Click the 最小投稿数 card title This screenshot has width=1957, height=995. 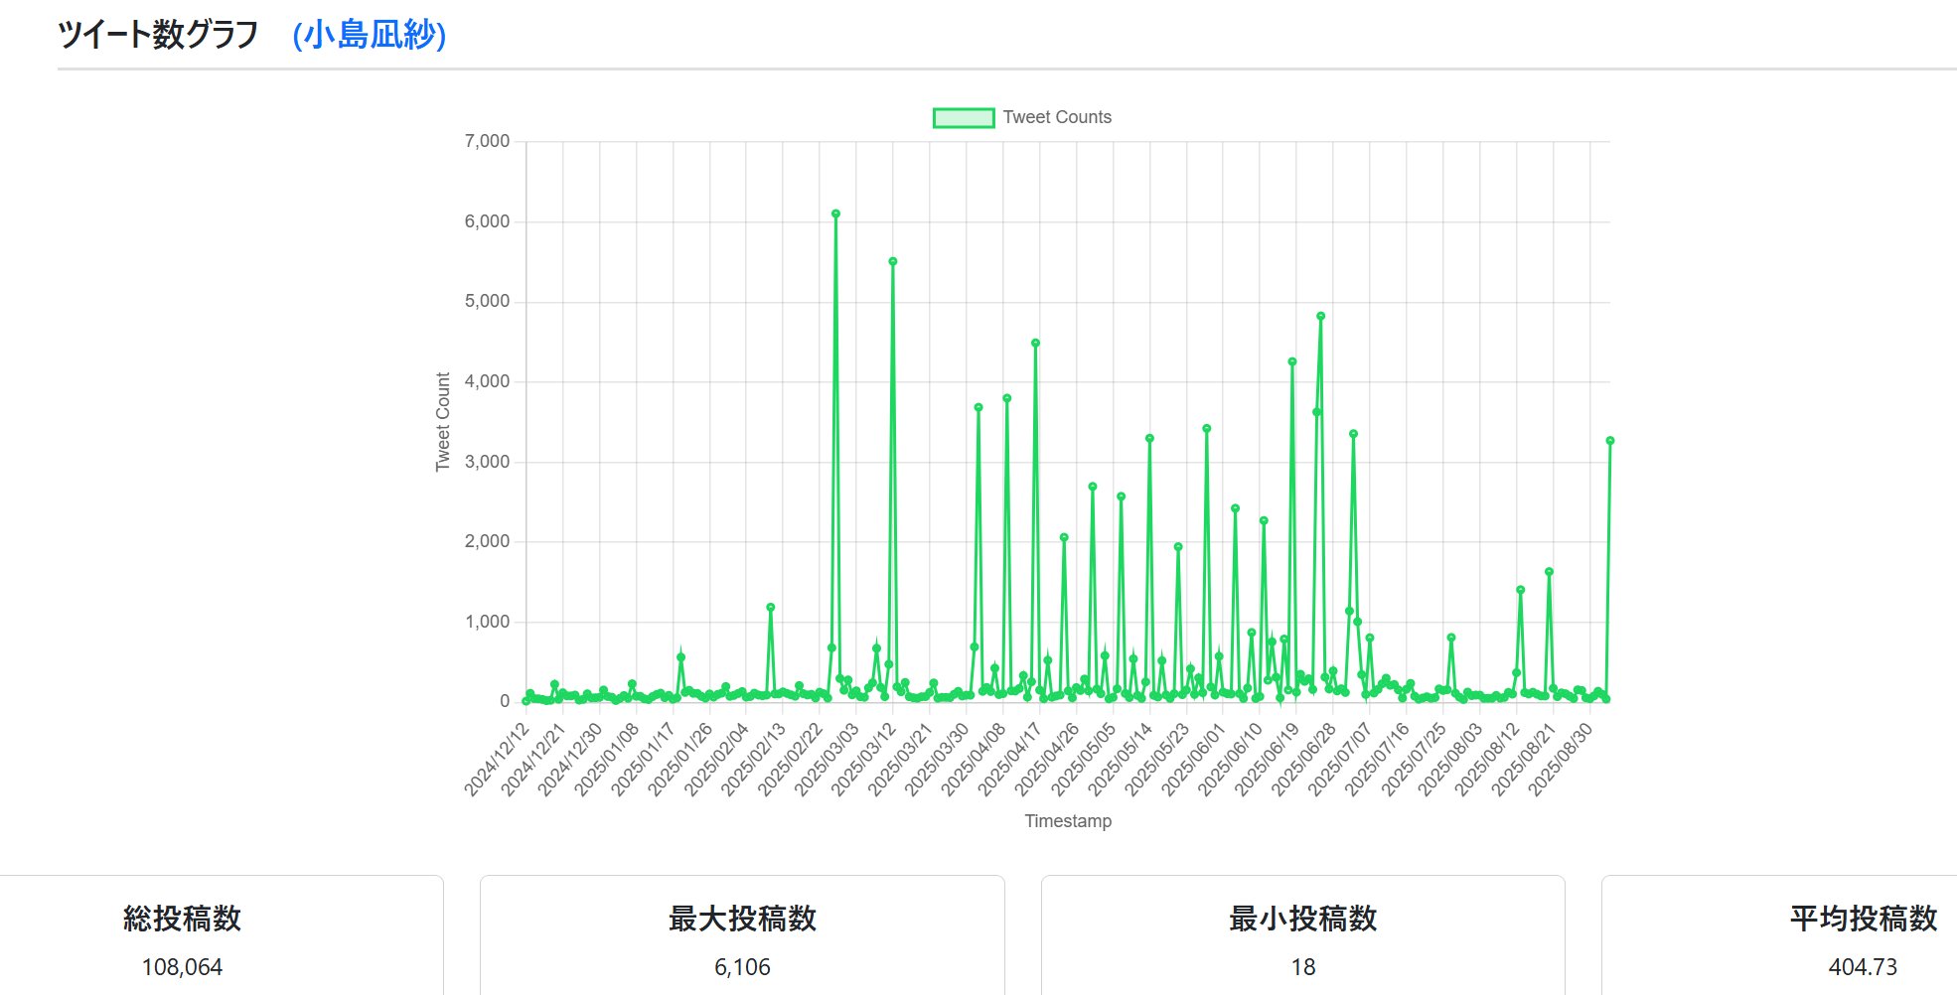[x=1302, y=919]
